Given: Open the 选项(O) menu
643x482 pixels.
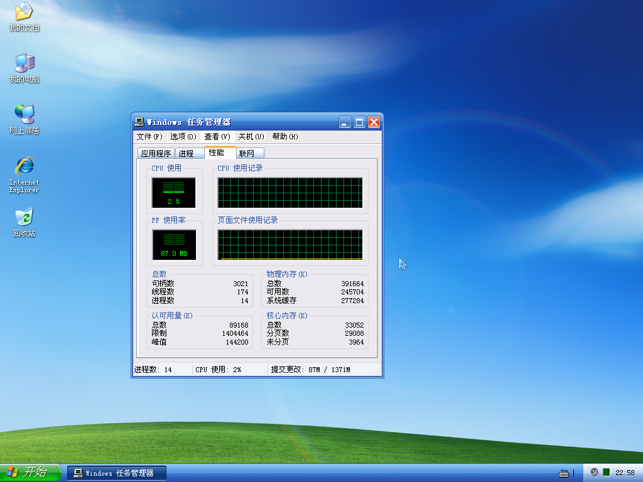Looking at the screenshot, I should point(183,136).
